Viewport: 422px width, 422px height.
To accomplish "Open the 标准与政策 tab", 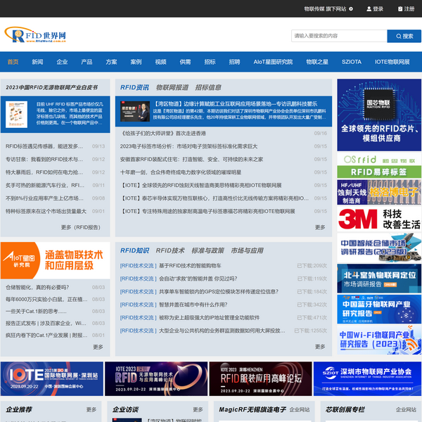I will [x=207, y=250].
